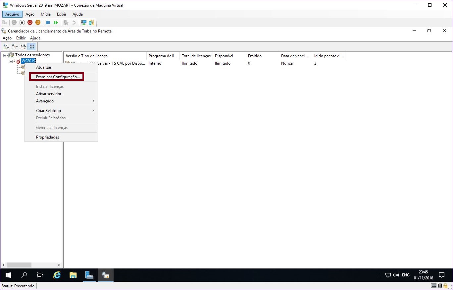This screenshot has height=290, width=453.
Task: Click the red Shut Down VM icon
Action: point(30,23)
